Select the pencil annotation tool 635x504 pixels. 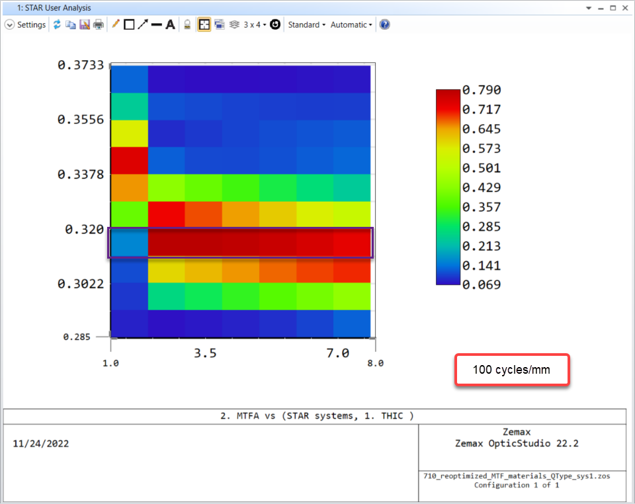(116, 24)
